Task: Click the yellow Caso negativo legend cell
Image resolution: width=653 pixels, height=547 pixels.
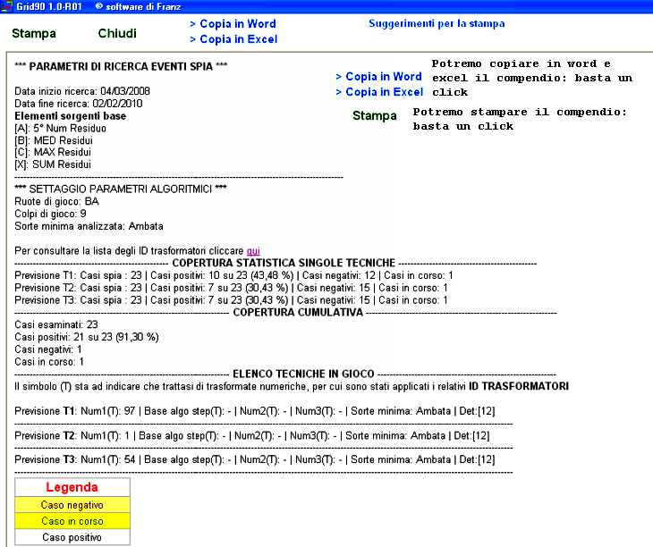Action: pyautogui.click(x=72, y=505)
